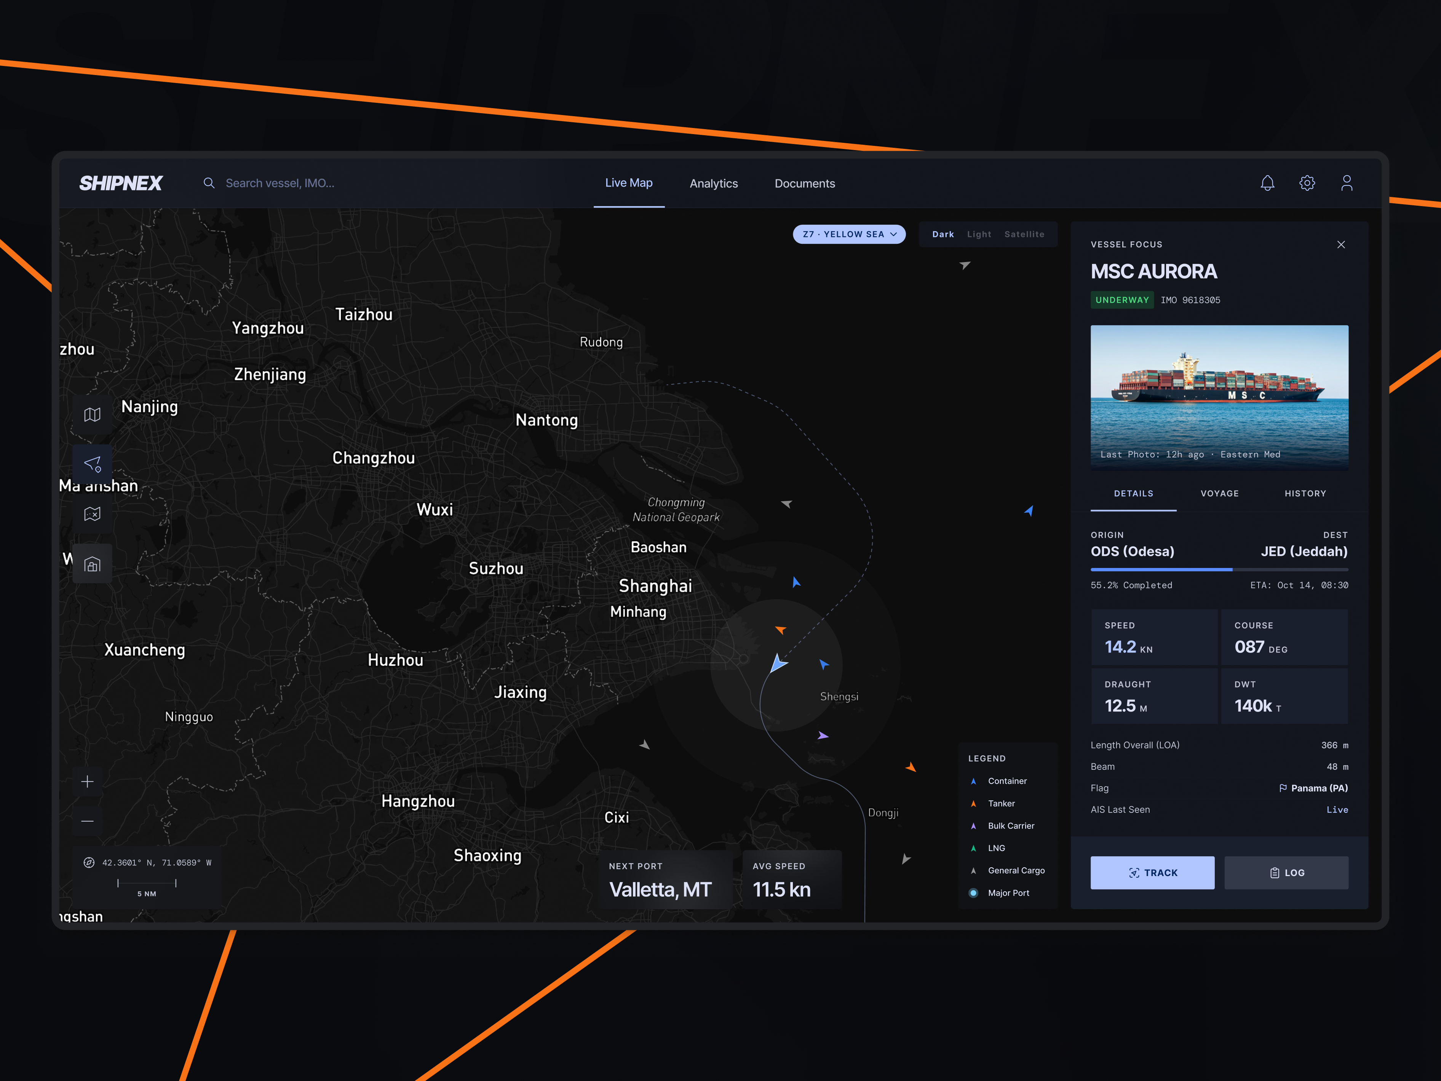Open the vessel Log
1441x1081 pixels.
pos(1286,872)
